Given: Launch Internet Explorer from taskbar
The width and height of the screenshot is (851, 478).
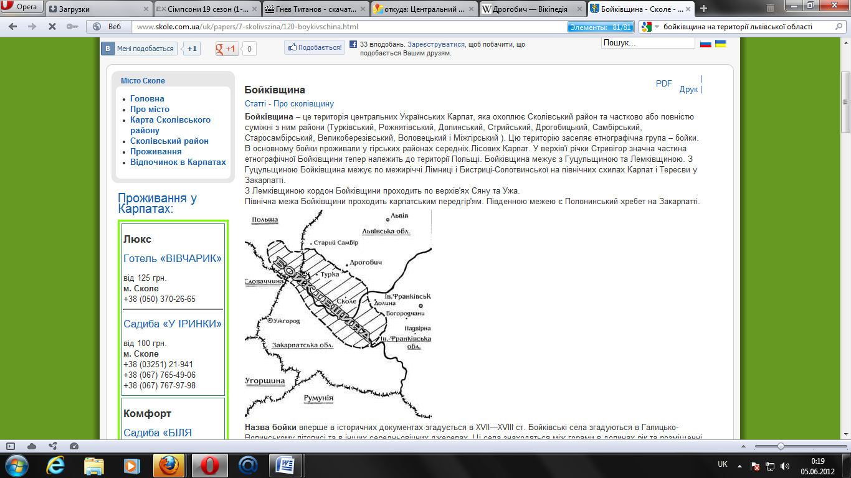Looking at the screenshot, I should tap(55, 465).
